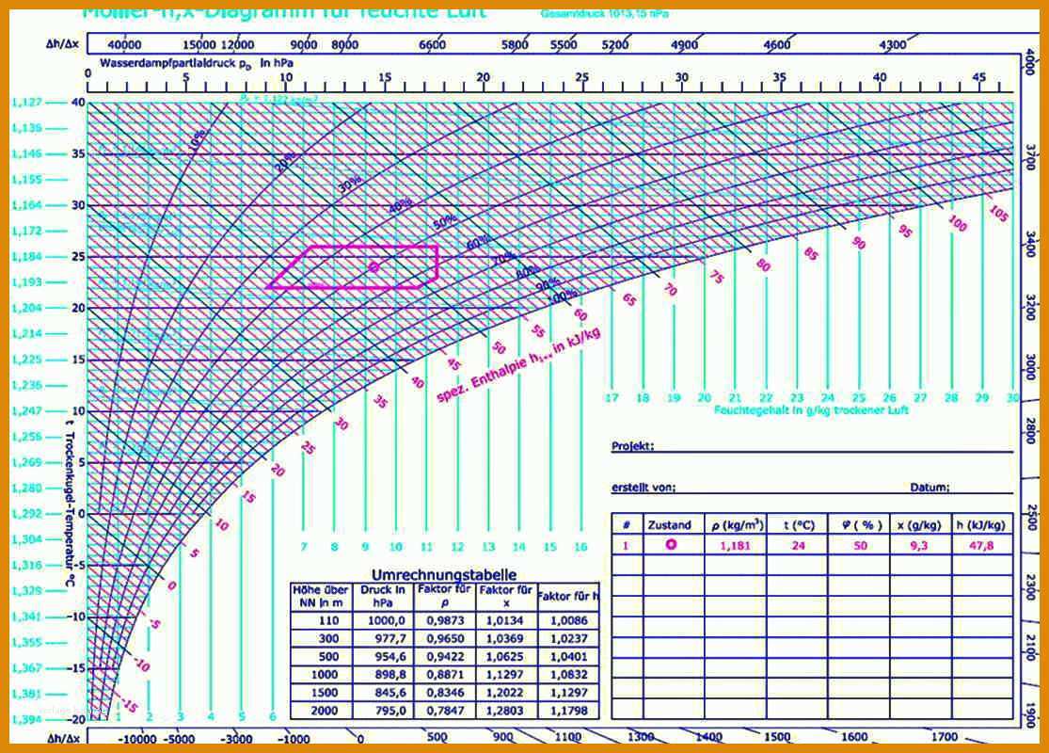The image size is (1049, 753).
Task: Click the state marker circle in the Zustand column
Action: (671, 545)
